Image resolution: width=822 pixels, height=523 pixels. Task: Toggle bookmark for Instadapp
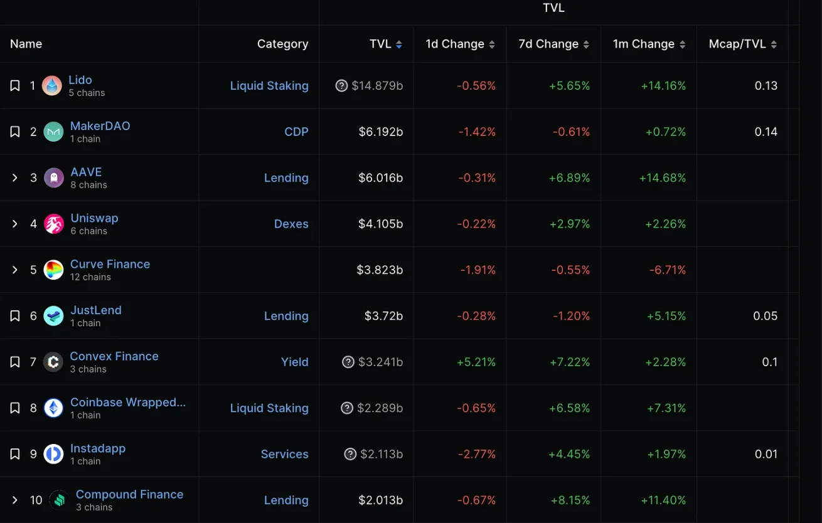coord(15,454)
